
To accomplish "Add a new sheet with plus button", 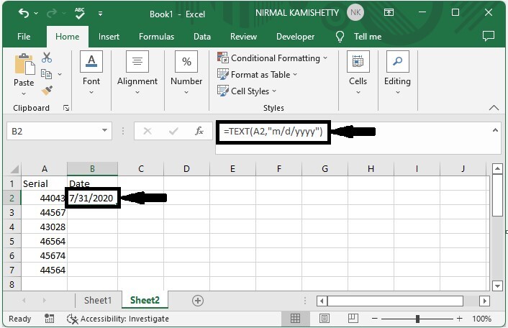I will [198, 301].
